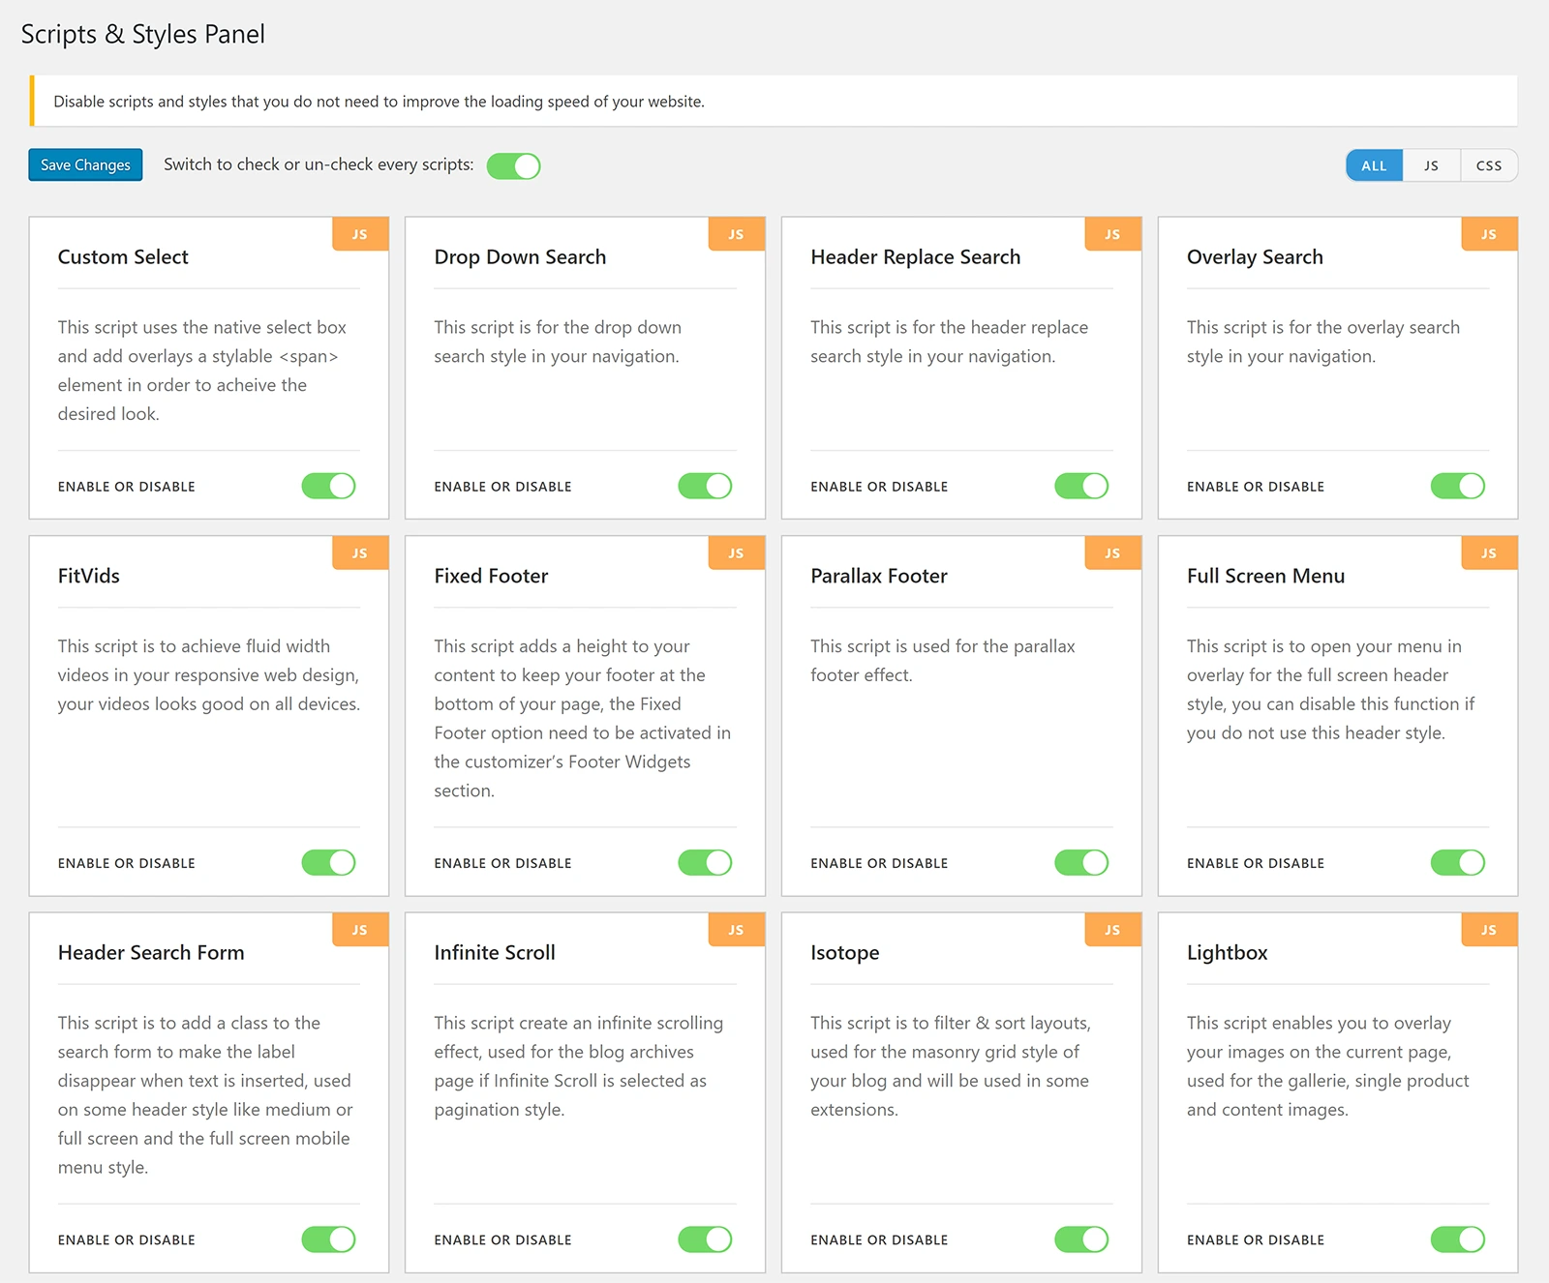This screenshot has height=1283, width=1549.
Task: Disable the FitVids script toggle
Action: (328, 862)
